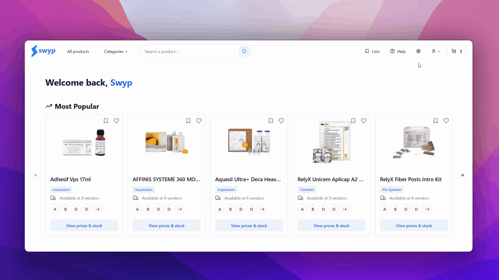Bookmark Aquasil Ultra+ Deca product
This screenshot has height=280, width=499.
(x=271, y=121)
